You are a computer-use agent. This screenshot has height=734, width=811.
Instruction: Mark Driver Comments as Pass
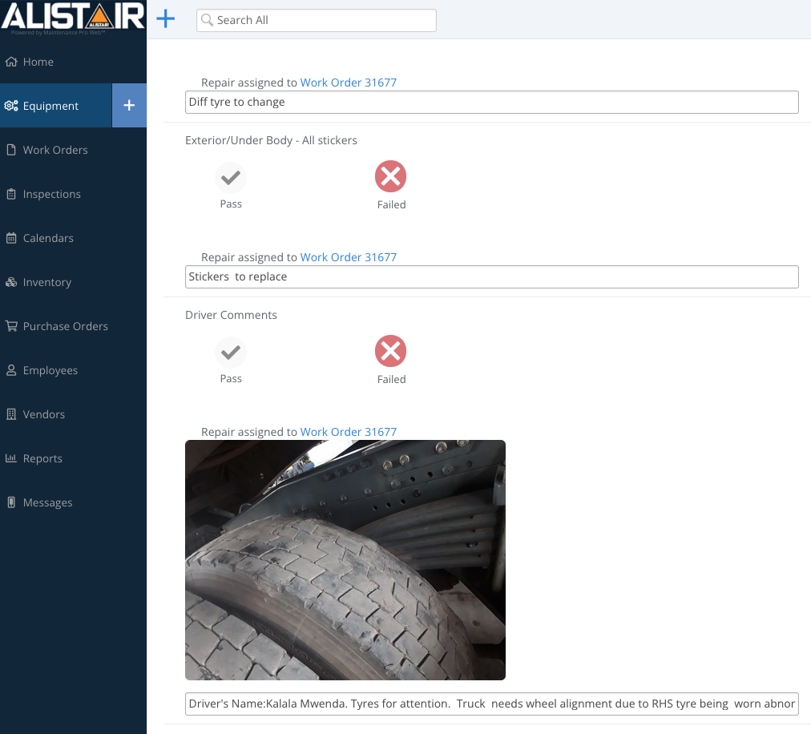tap(231, 352)
